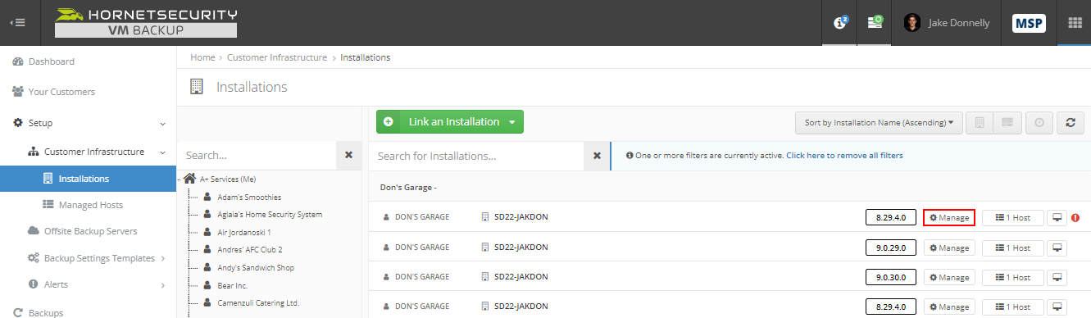This screenshot has height=318, width=1091.
Task: Go to Customer Infrastructure breadcrumb link
Action: [277, 57]
